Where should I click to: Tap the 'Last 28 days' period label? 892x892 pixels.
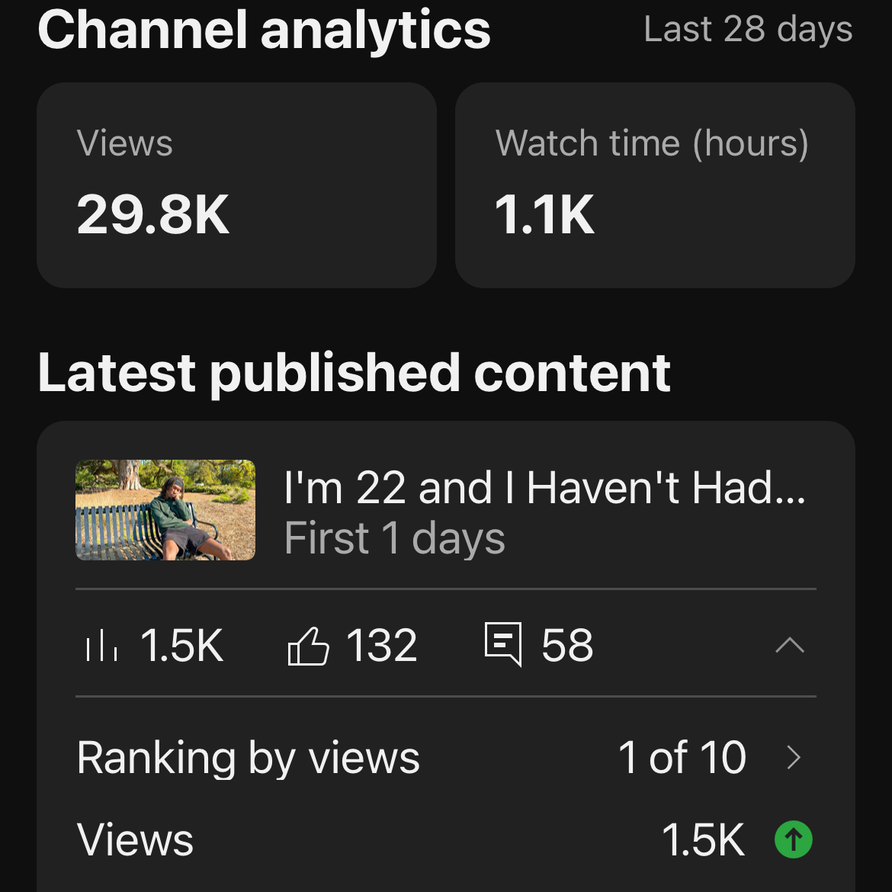748,30
